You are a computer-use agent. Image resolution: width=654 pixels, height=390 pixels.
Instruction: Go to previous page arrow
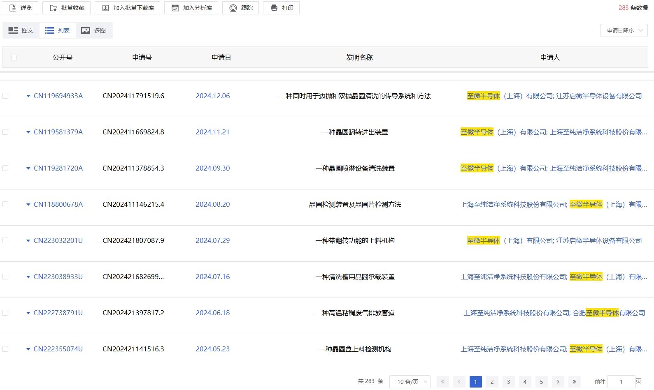(459, 381)
